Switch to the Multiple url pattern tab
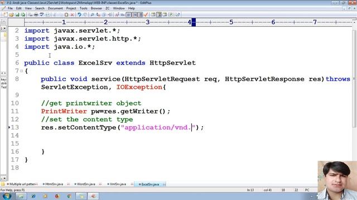Image resolution: width=357 pixels, height=200 pixels. [22, 184]
